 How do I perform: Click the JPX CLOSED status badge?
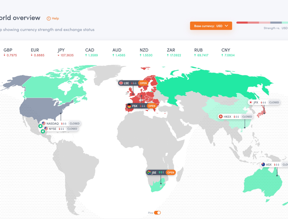(x=274, y=102)
